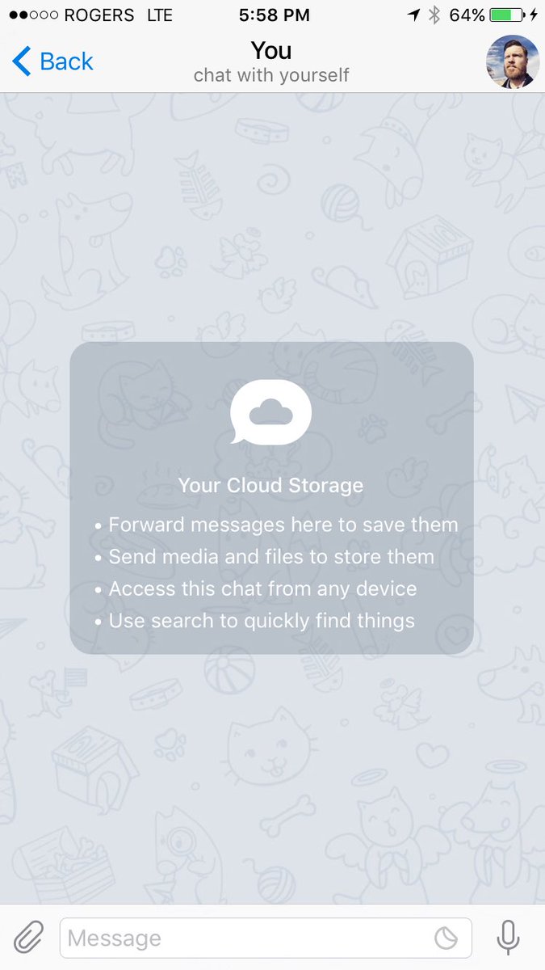Screen dimensions: 545x970
Task: Tap the blue back chevron arrow
Action: point(22,61)
